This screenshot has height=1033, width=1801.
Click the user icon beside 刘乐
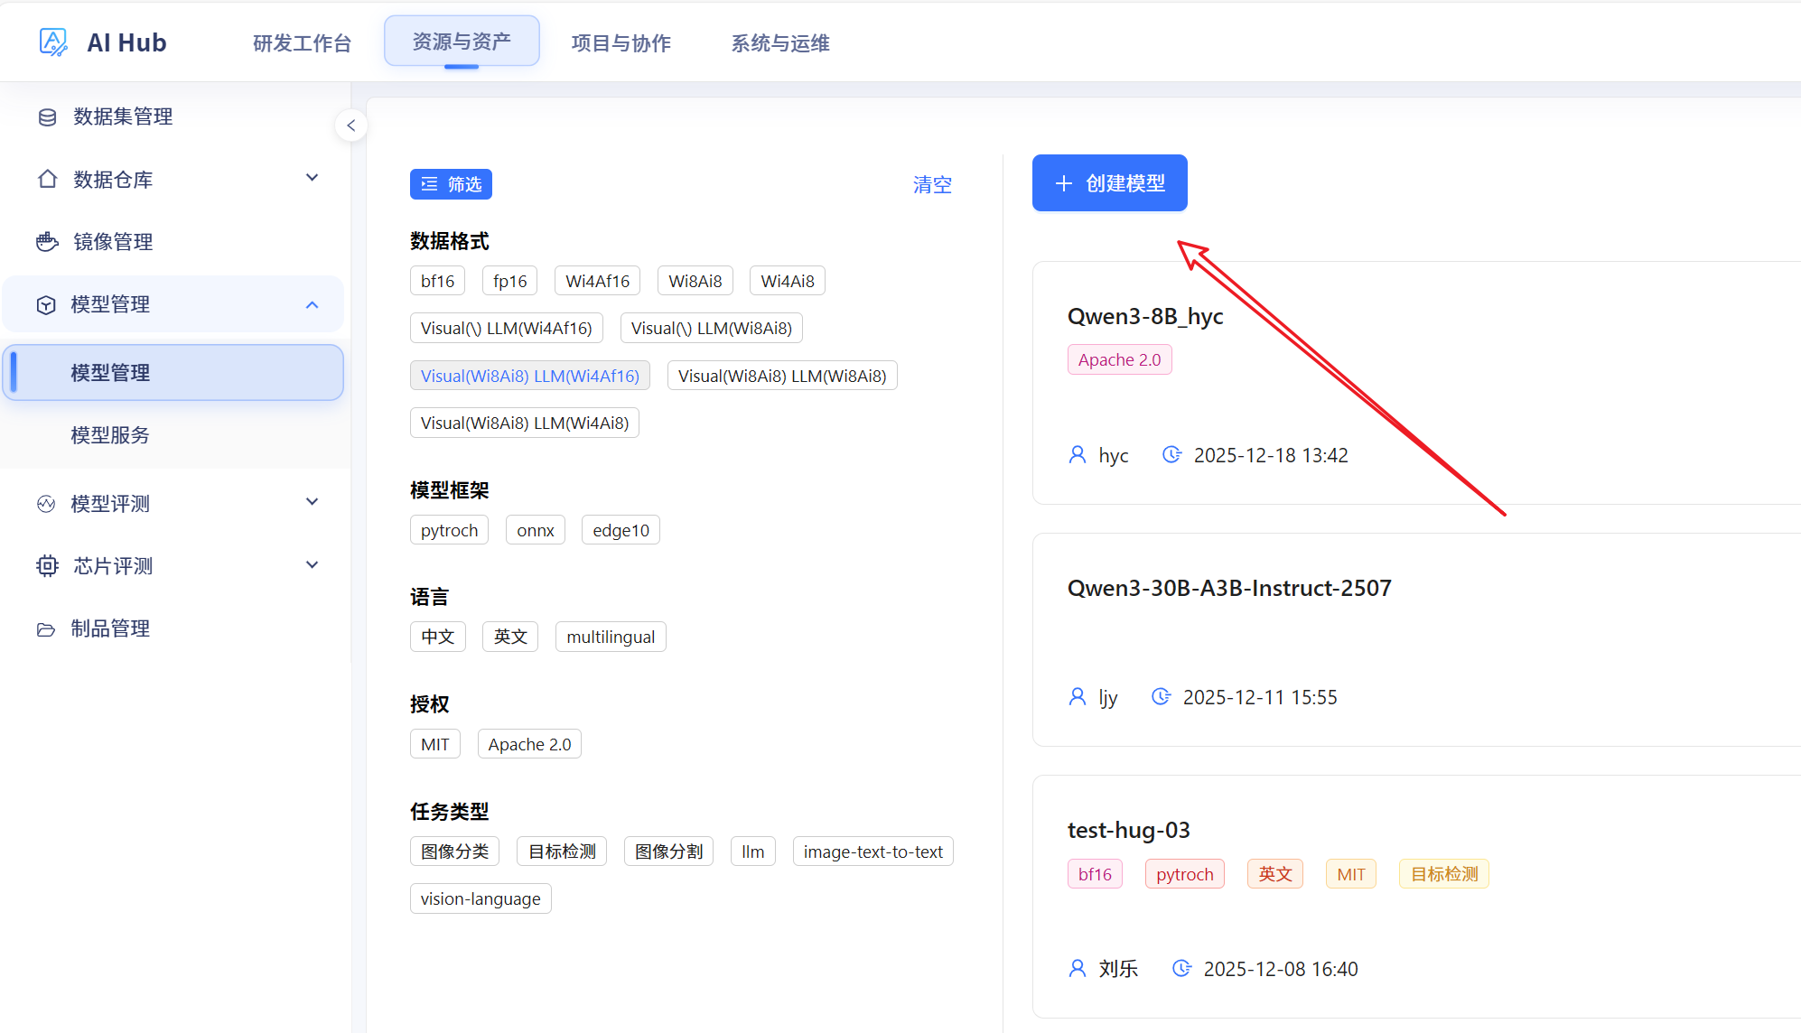(1078, 969)
